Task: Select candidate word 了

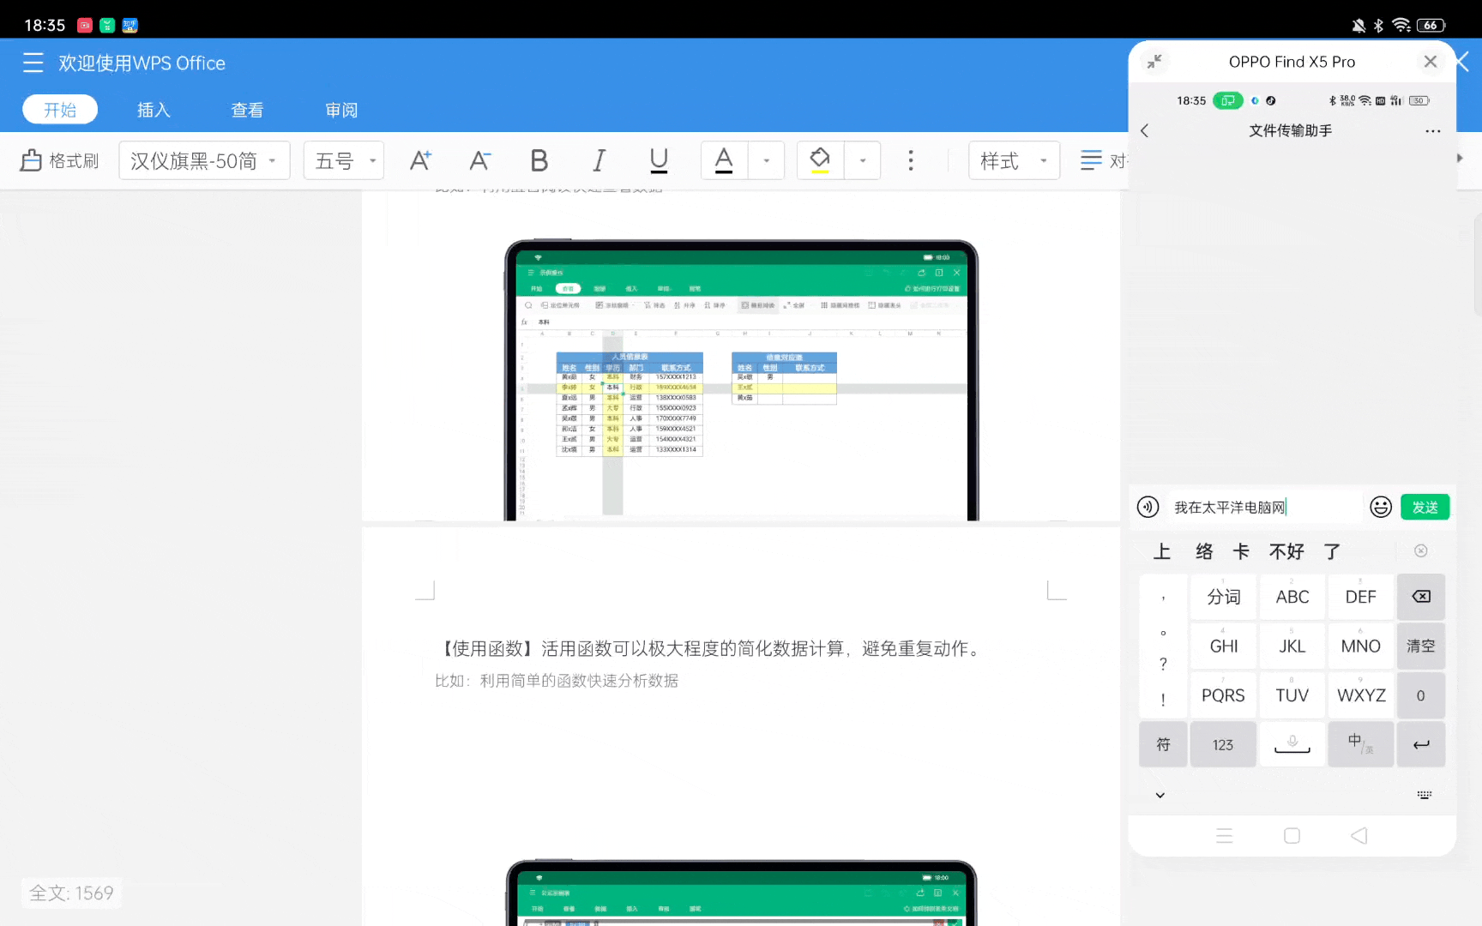Action: click(1332, 551)
